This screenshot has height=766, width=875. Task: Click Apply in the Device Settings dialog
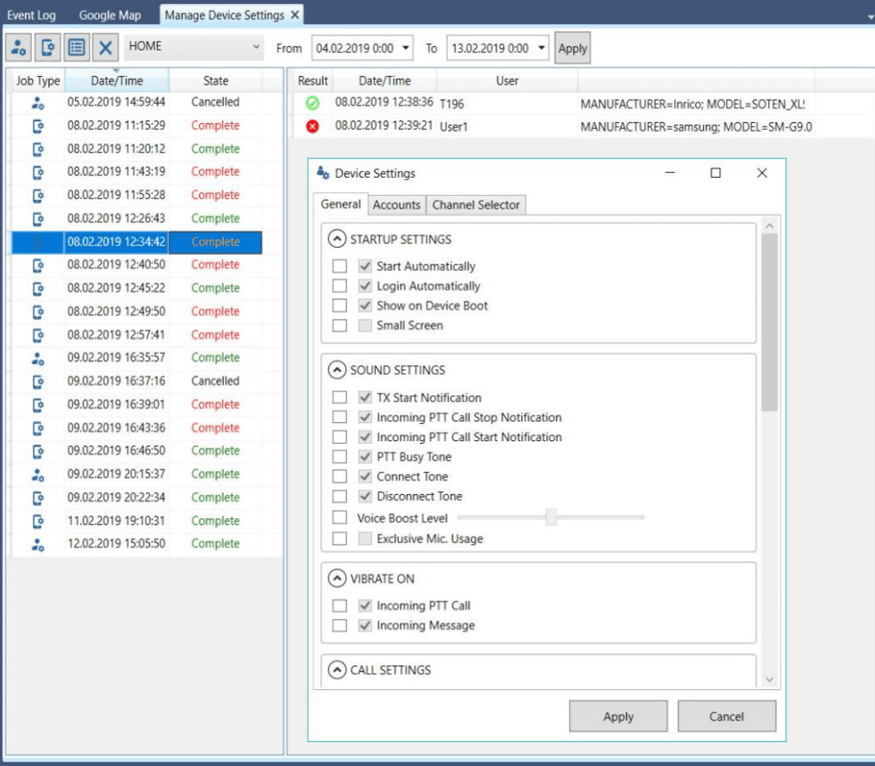click(619, 716)
